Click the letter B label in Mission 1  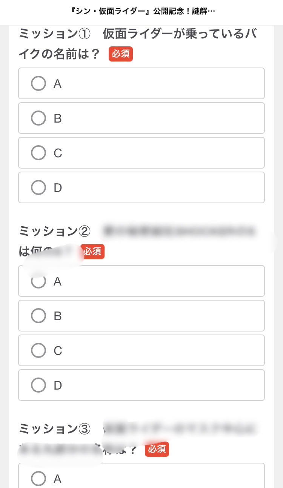pyautogui.click(x=58, y=118)
